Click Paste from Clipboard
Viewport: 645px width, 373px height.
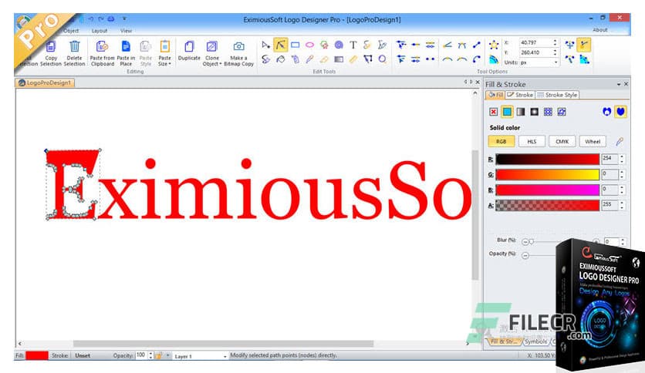pyautogui.click(x=102, y=53)
